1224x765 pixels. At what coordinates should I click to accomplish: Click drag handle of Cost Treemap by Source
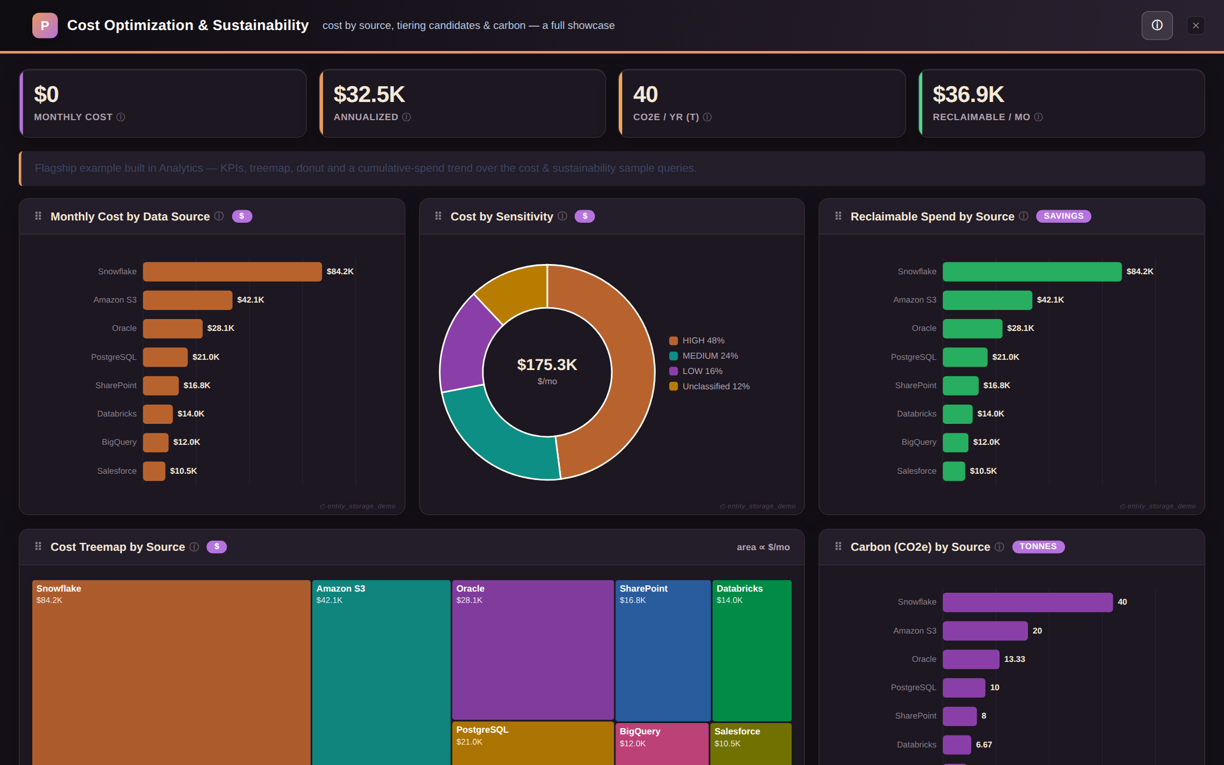[38, 546]
